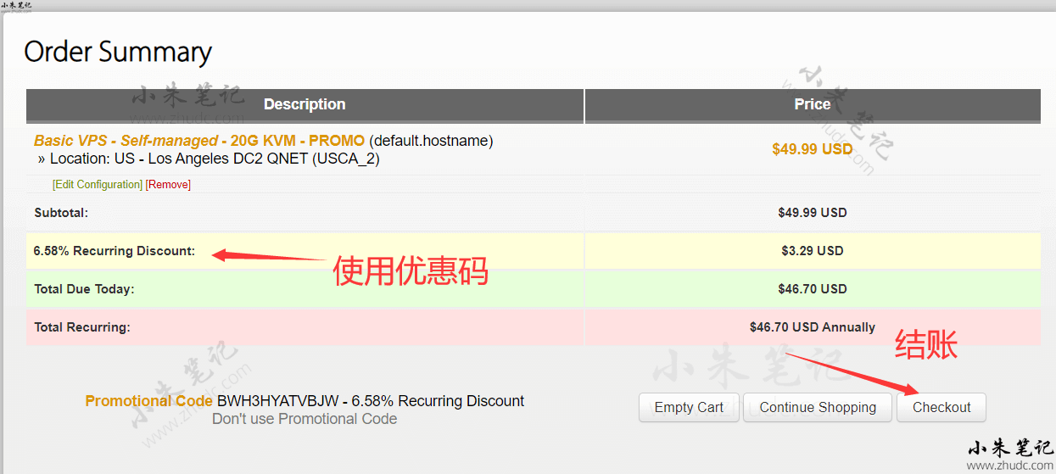The height and width of the screenshot is (474, 1056).
Task: Click the Subtotal row label
Action: click(x=61, y=213)
